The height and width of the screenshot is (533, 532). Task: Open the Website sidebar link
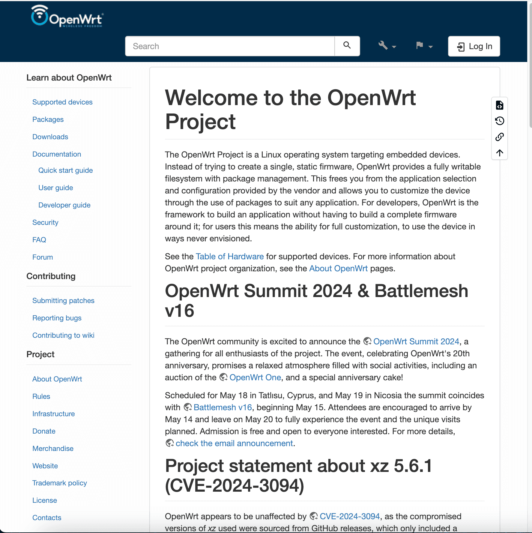tap(45, 466)
